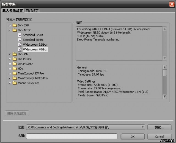Select the Standard 32kHz preset label
This screenshot has width=176, height=143.
tap(33, 35)
